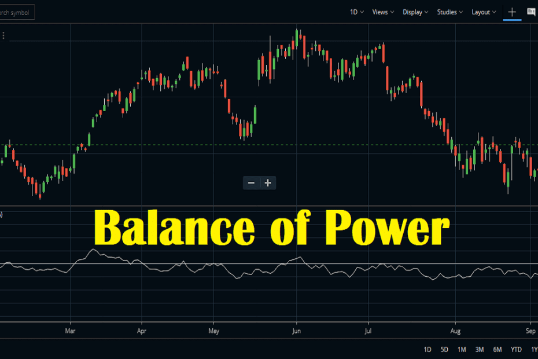The width and height of the screenshot is (538, 359).
Task: Zoom in using the plus icon
Action: [x=267, y=182]
